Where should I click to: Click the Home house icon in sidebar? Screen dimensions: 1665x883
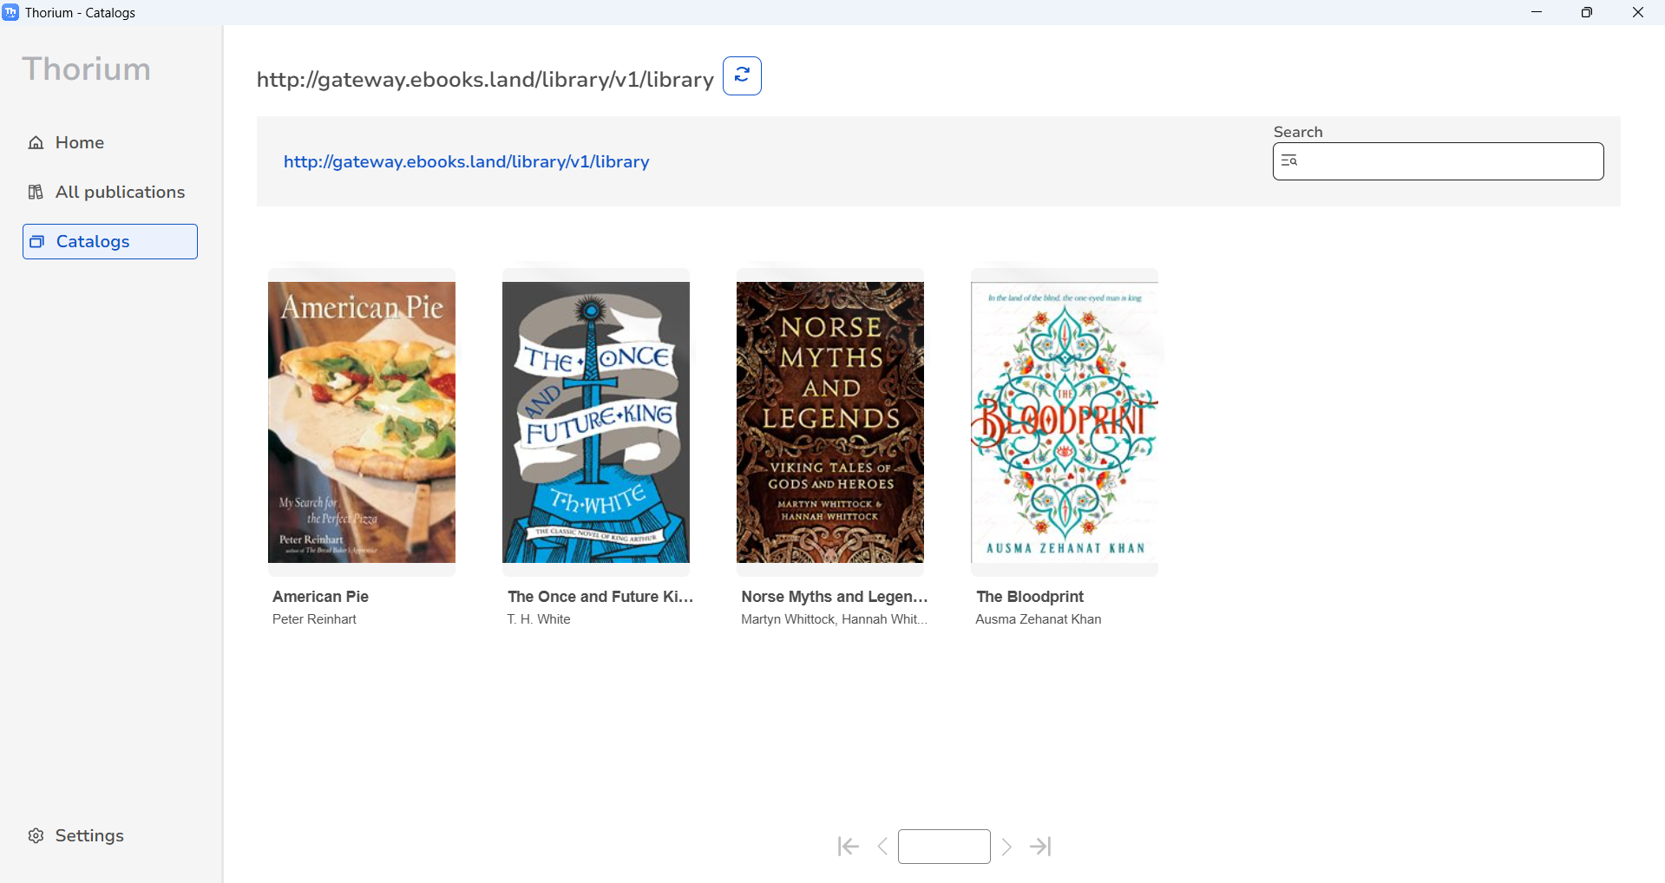coord(36,142)
